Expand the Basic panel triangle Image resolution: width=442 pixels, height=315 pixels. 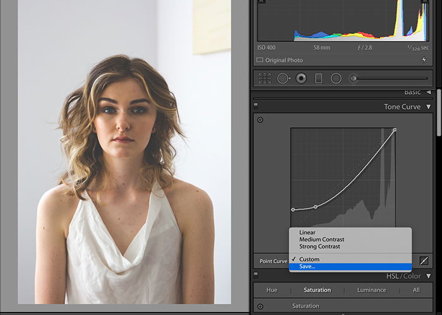point(429,92)
